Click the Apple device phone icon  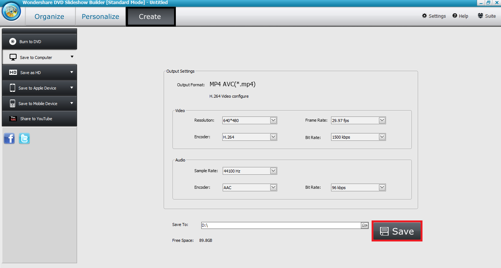pos(13,88)
